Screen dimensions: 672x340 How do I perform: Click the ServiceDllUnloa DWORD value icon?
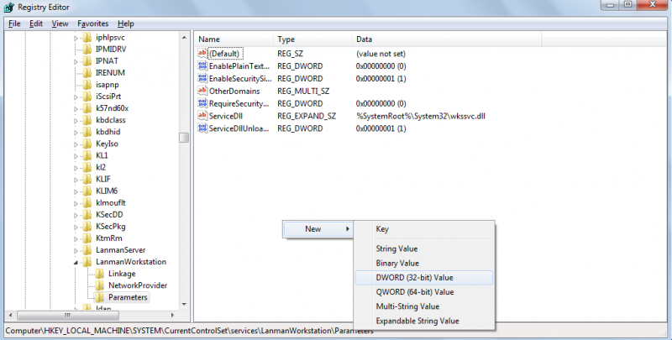click(202, 128)
